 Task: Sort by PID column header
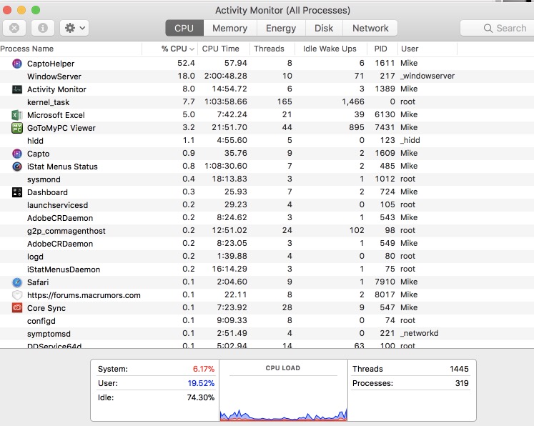(381, 49)
